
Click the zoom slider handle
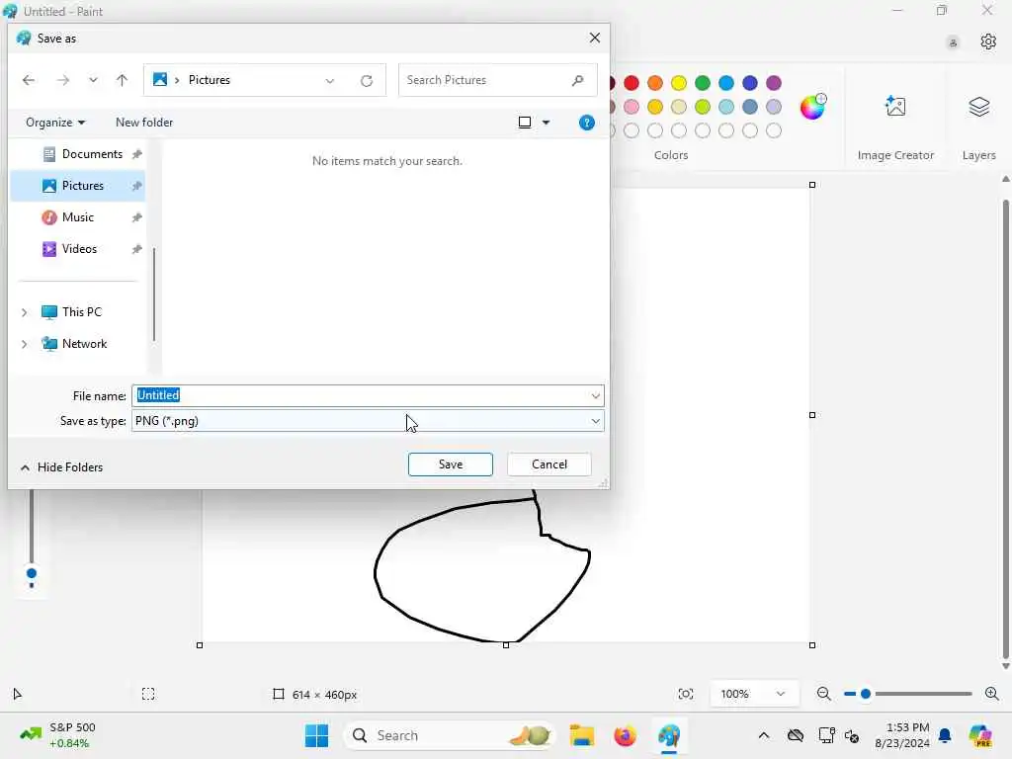(866, 695)
